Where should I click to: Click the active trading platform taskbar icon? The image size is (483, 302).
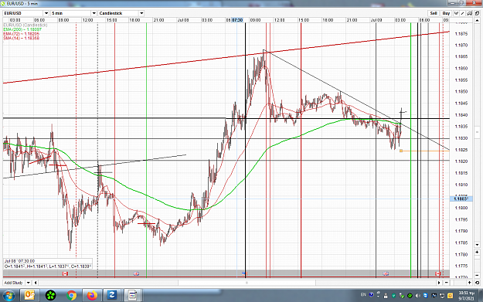point(133,296)
